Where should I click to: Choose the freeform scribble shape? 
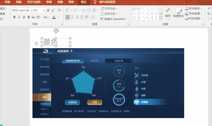[139, 18]
